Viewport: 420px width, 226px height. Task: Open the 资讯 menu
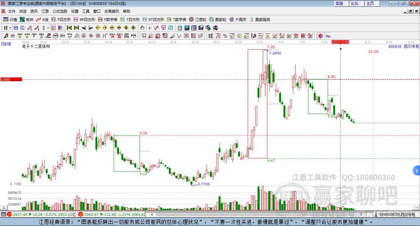pyautogui.click(x=34, y=11)
